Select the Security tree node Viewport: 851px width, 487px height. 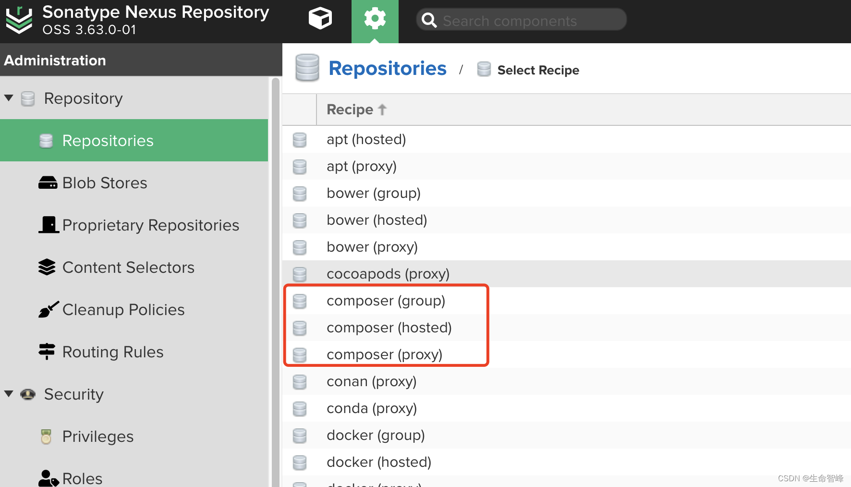(74, 394)
